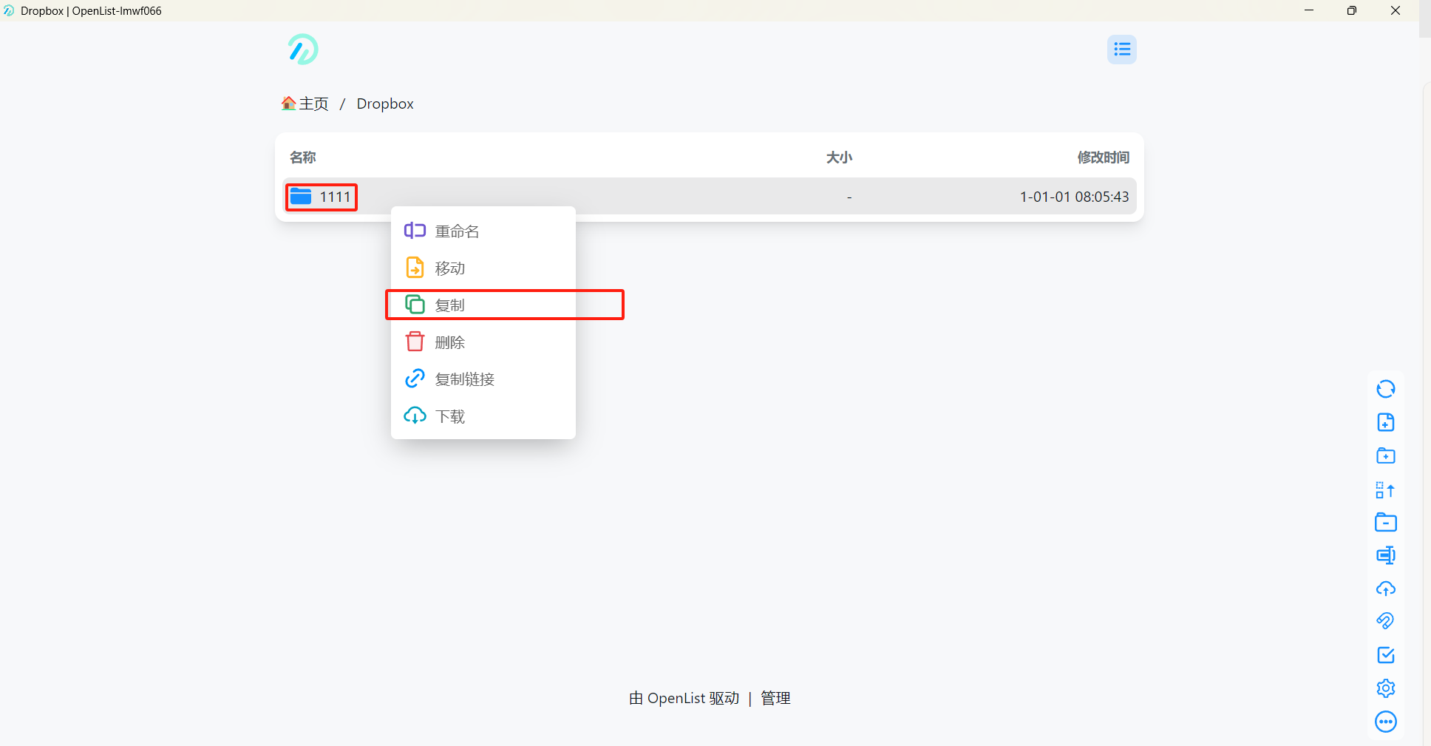This screenshot has height=746, width=1431.
Task: Switch layout with the list view button
Action: click(x=1122, y=50)
